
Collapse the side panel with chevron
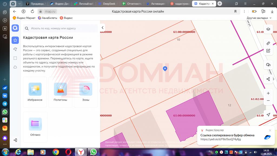tap(103, 28)
